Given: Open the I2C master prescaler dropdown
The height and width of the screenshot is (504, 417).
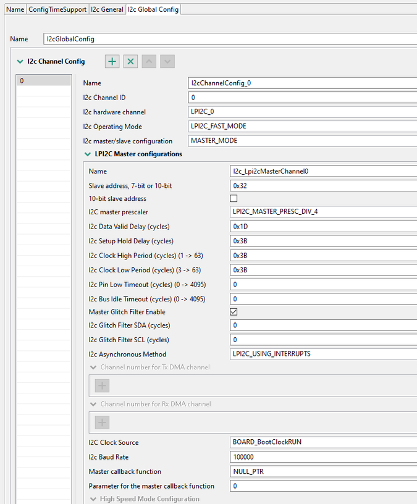Looking at the screenshot, I should (323, 211).
